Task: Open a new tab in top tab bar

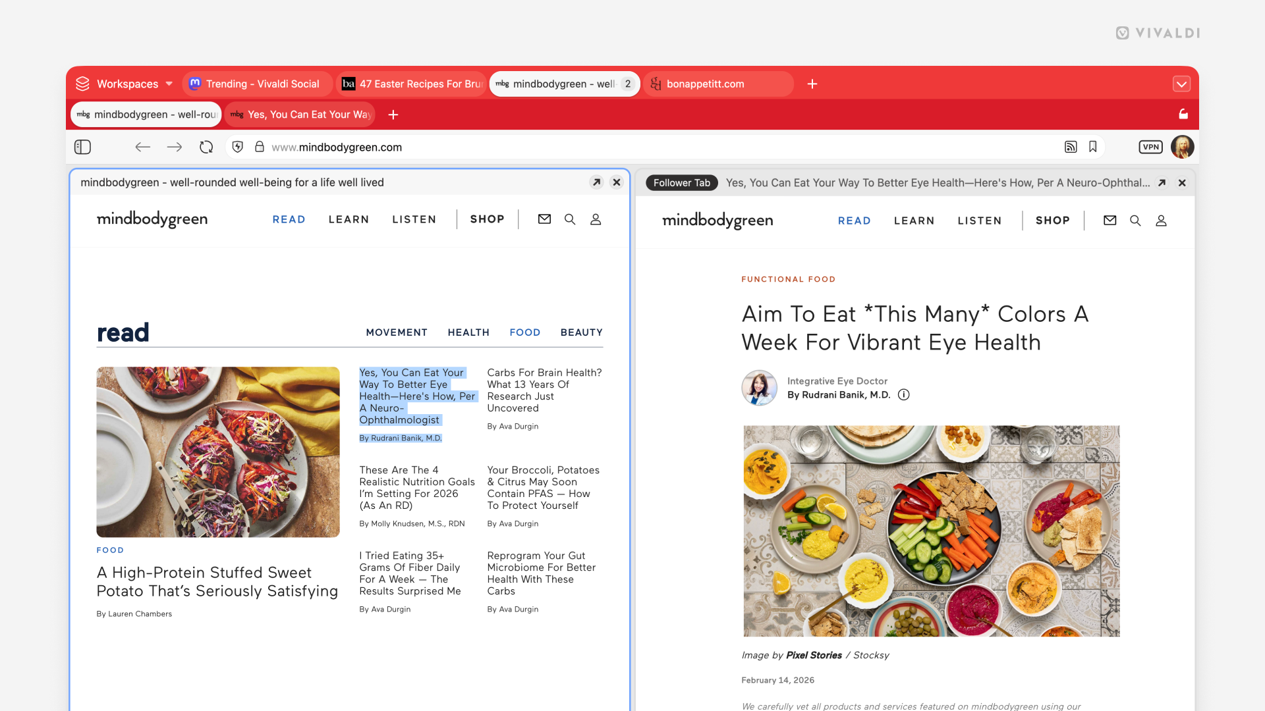Action: point(812,84)
